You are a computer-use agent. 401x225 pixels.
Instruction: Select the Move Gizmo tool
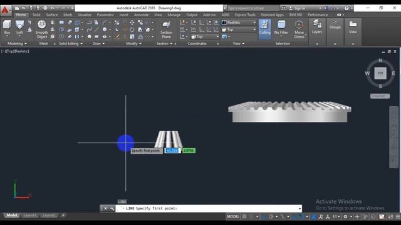[x=299, y=29]
